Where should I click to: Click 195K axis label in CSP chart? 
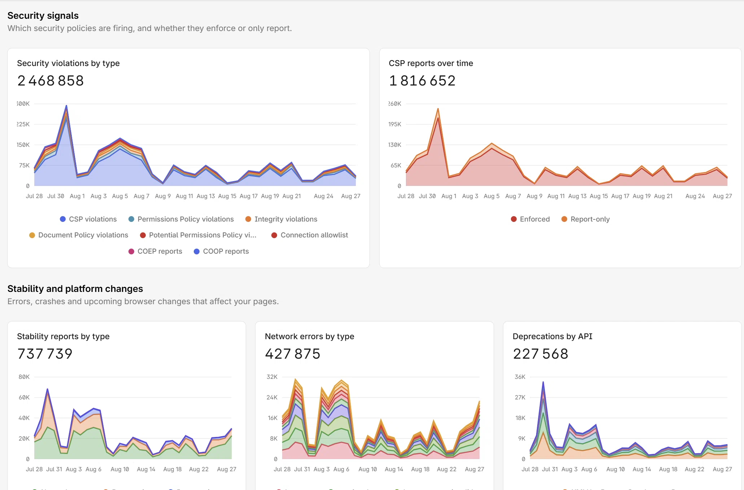[395, 124]
